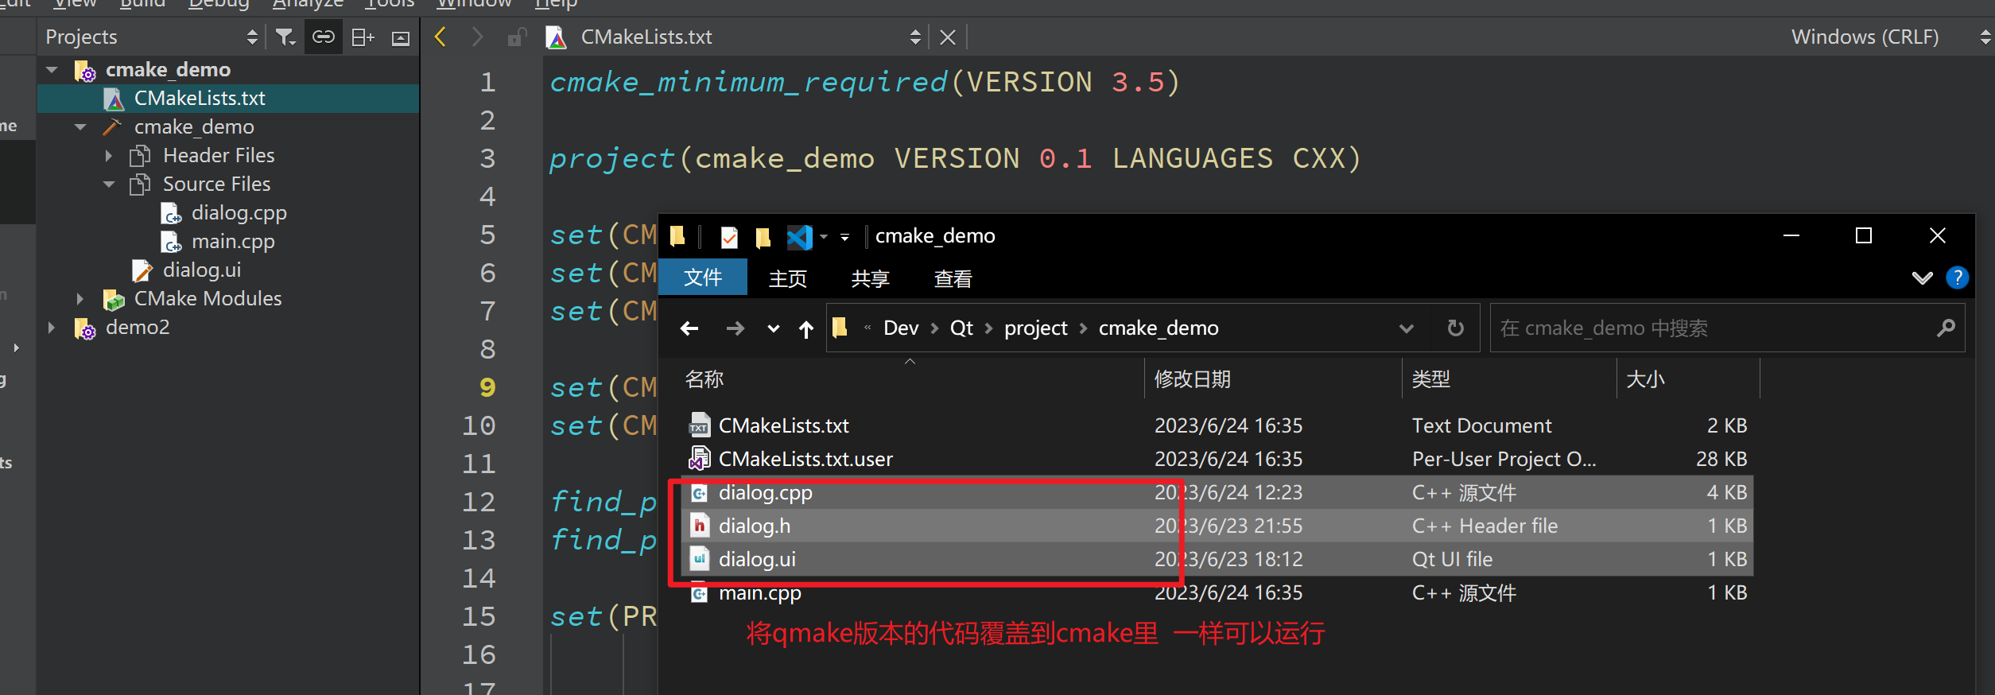Go forward with the editor's right arrow
Screen dimensions: 1995x695
point(477,37)
